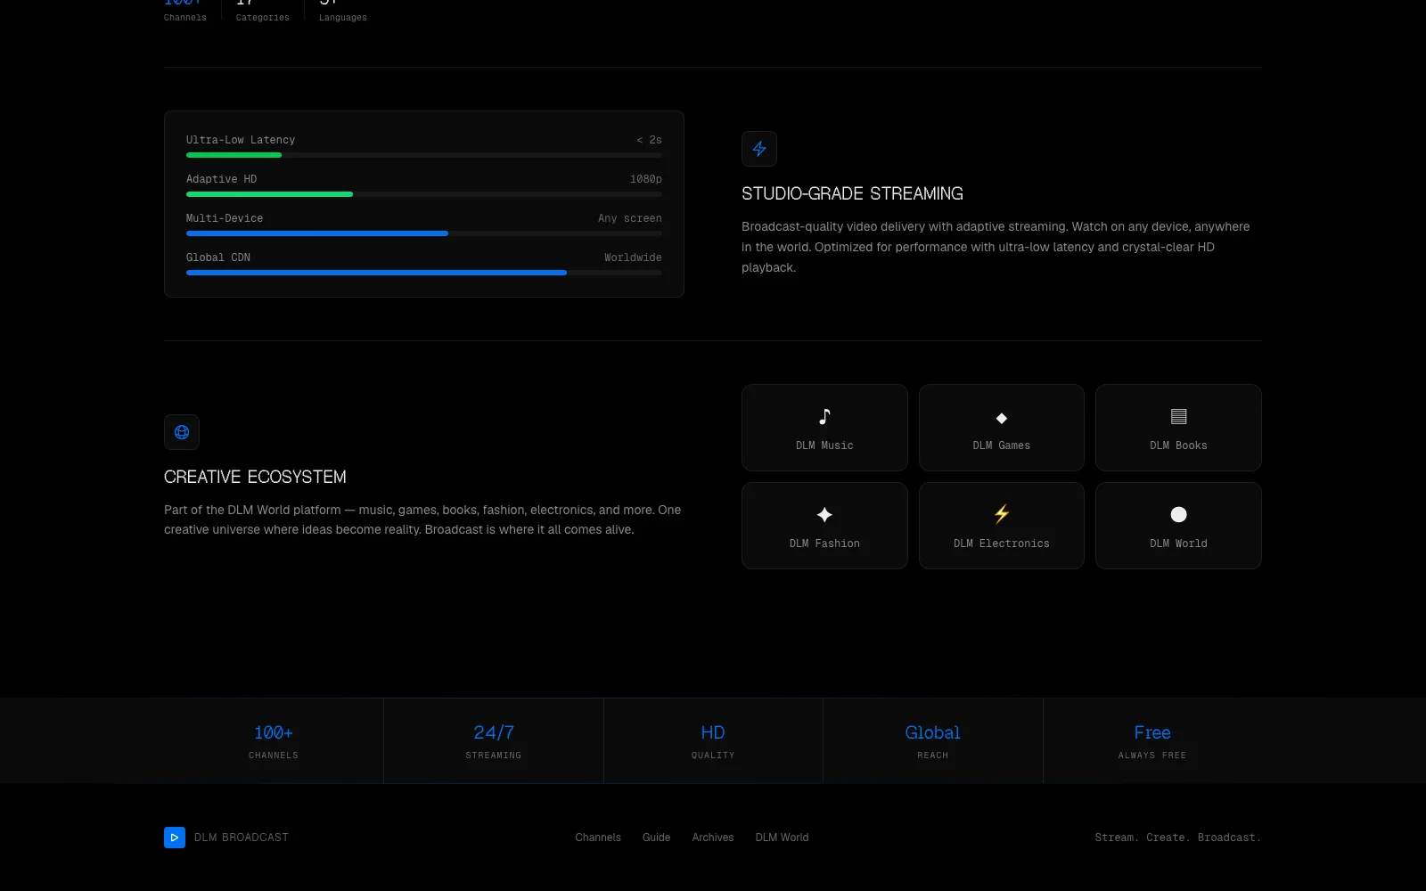Click the sparkle icon in DLM Fashion

point(824,515)
